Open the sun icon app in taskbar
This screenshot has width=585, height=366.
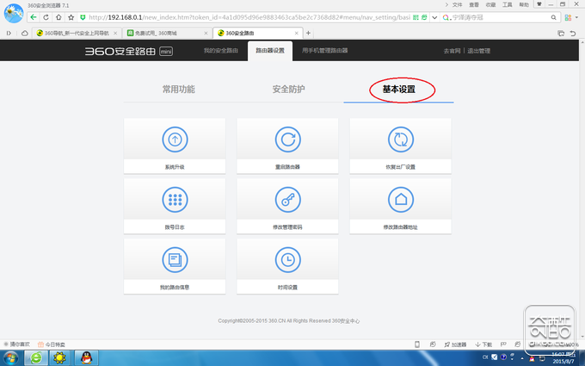coord(59,357)
